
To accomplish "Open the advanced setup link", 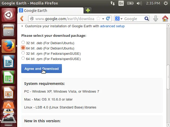I will [x=112, y=26].
